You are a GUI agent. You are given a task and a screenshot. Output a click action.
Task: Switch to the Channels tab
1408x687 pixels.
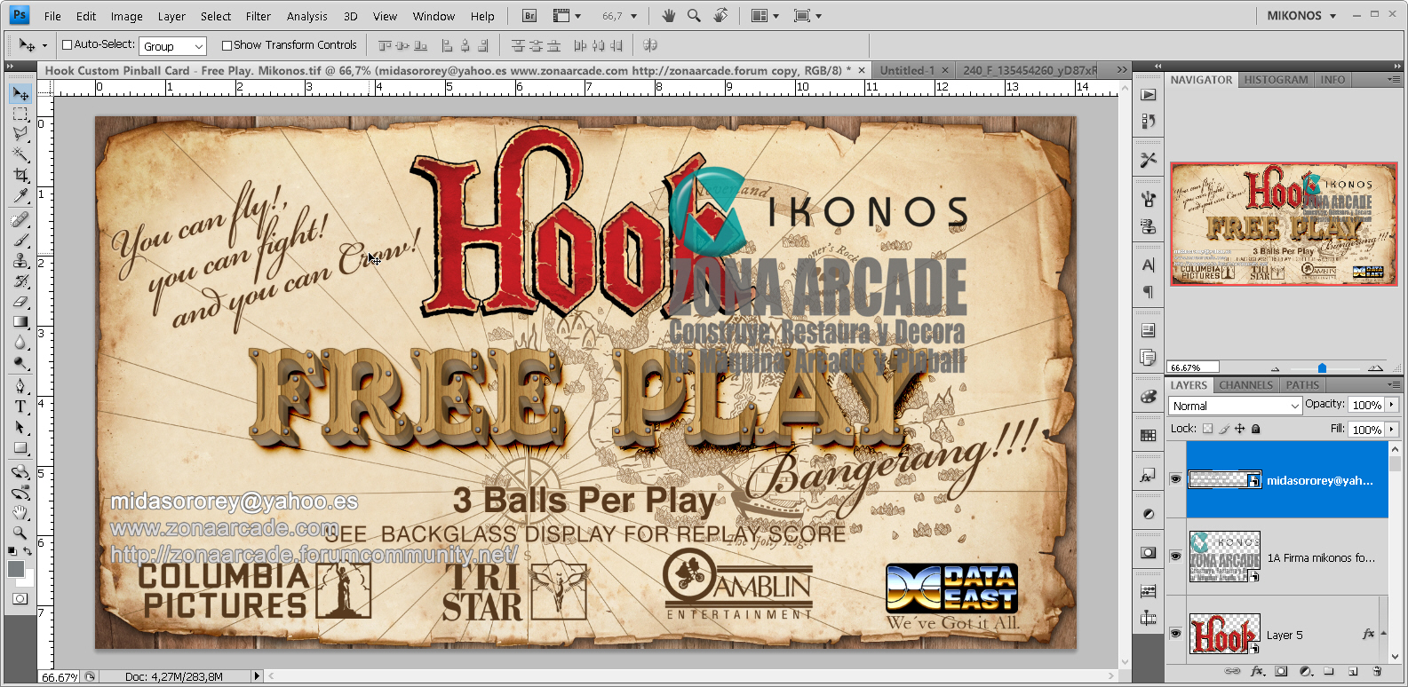1245,385
